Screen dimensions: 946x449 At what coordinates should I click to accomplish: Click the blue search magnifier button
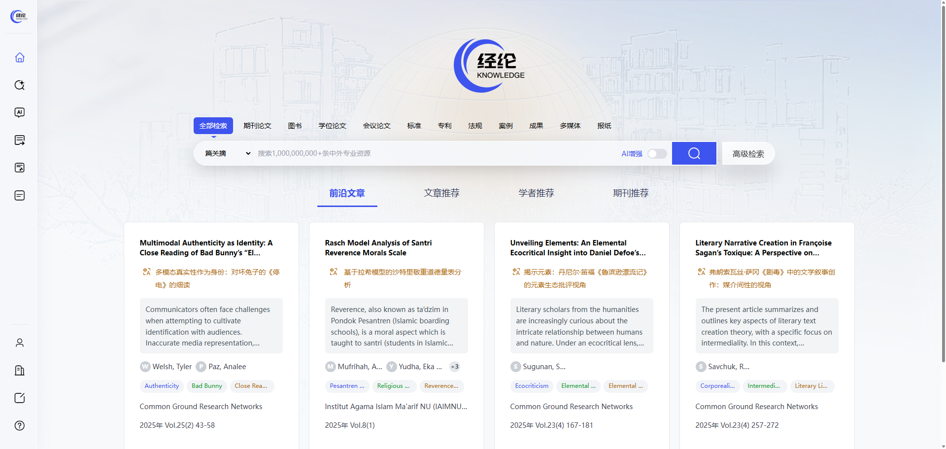[694, 153]
